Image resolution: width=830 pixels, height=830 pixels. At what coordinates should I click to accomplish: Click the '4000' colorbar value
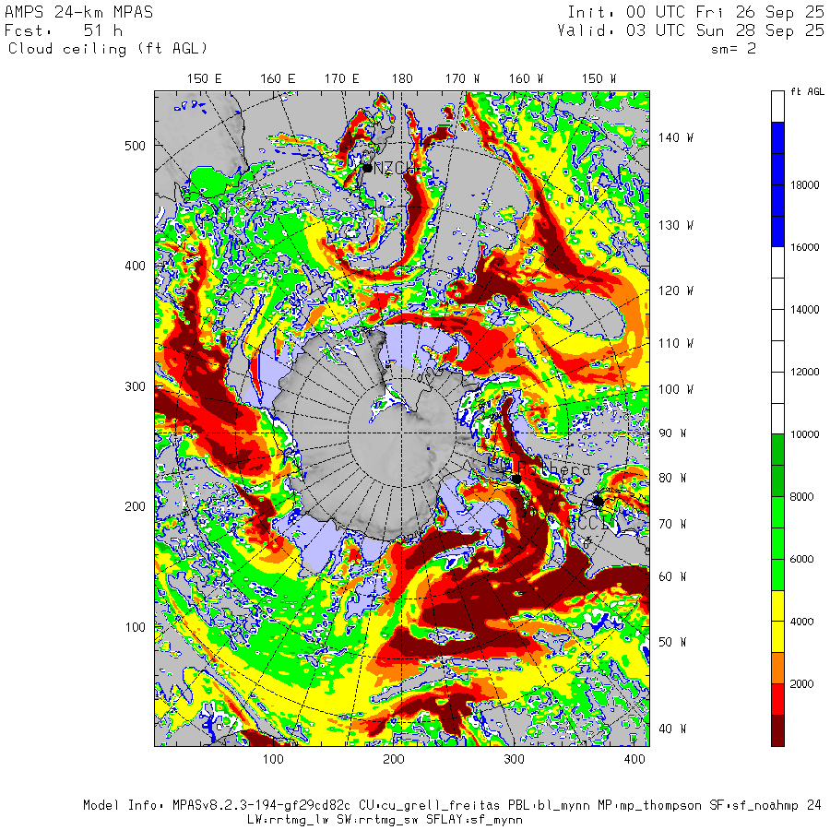click(802, 622)
